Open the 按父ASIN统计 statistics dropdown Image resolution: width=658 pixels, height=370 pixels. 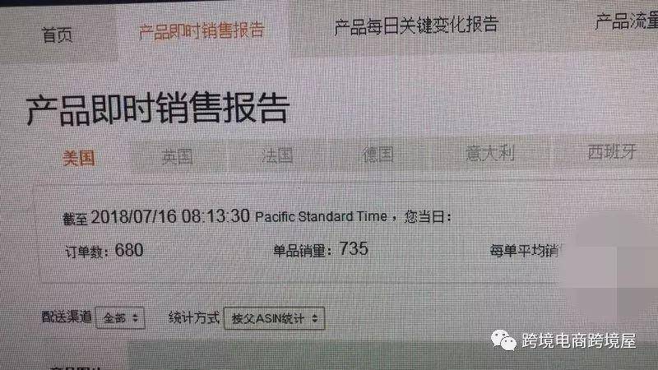[275, 319]
